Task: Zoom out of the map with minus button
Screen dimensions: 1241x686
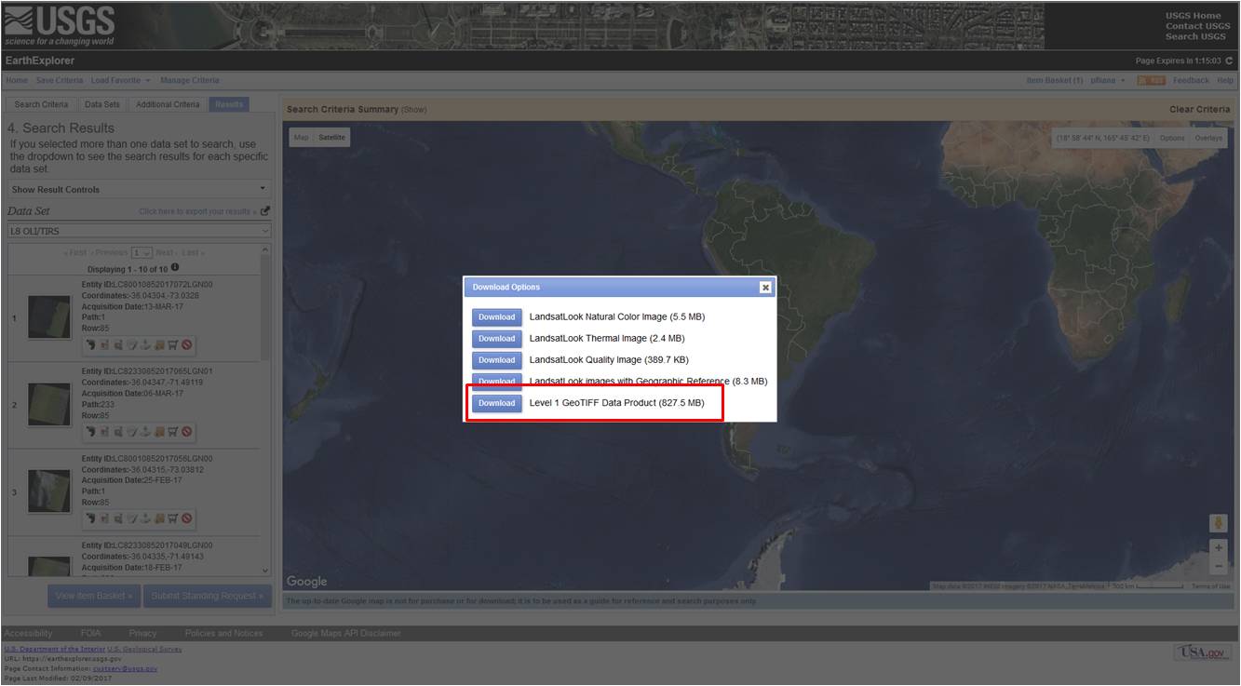Action: [x=1219, y=566]
